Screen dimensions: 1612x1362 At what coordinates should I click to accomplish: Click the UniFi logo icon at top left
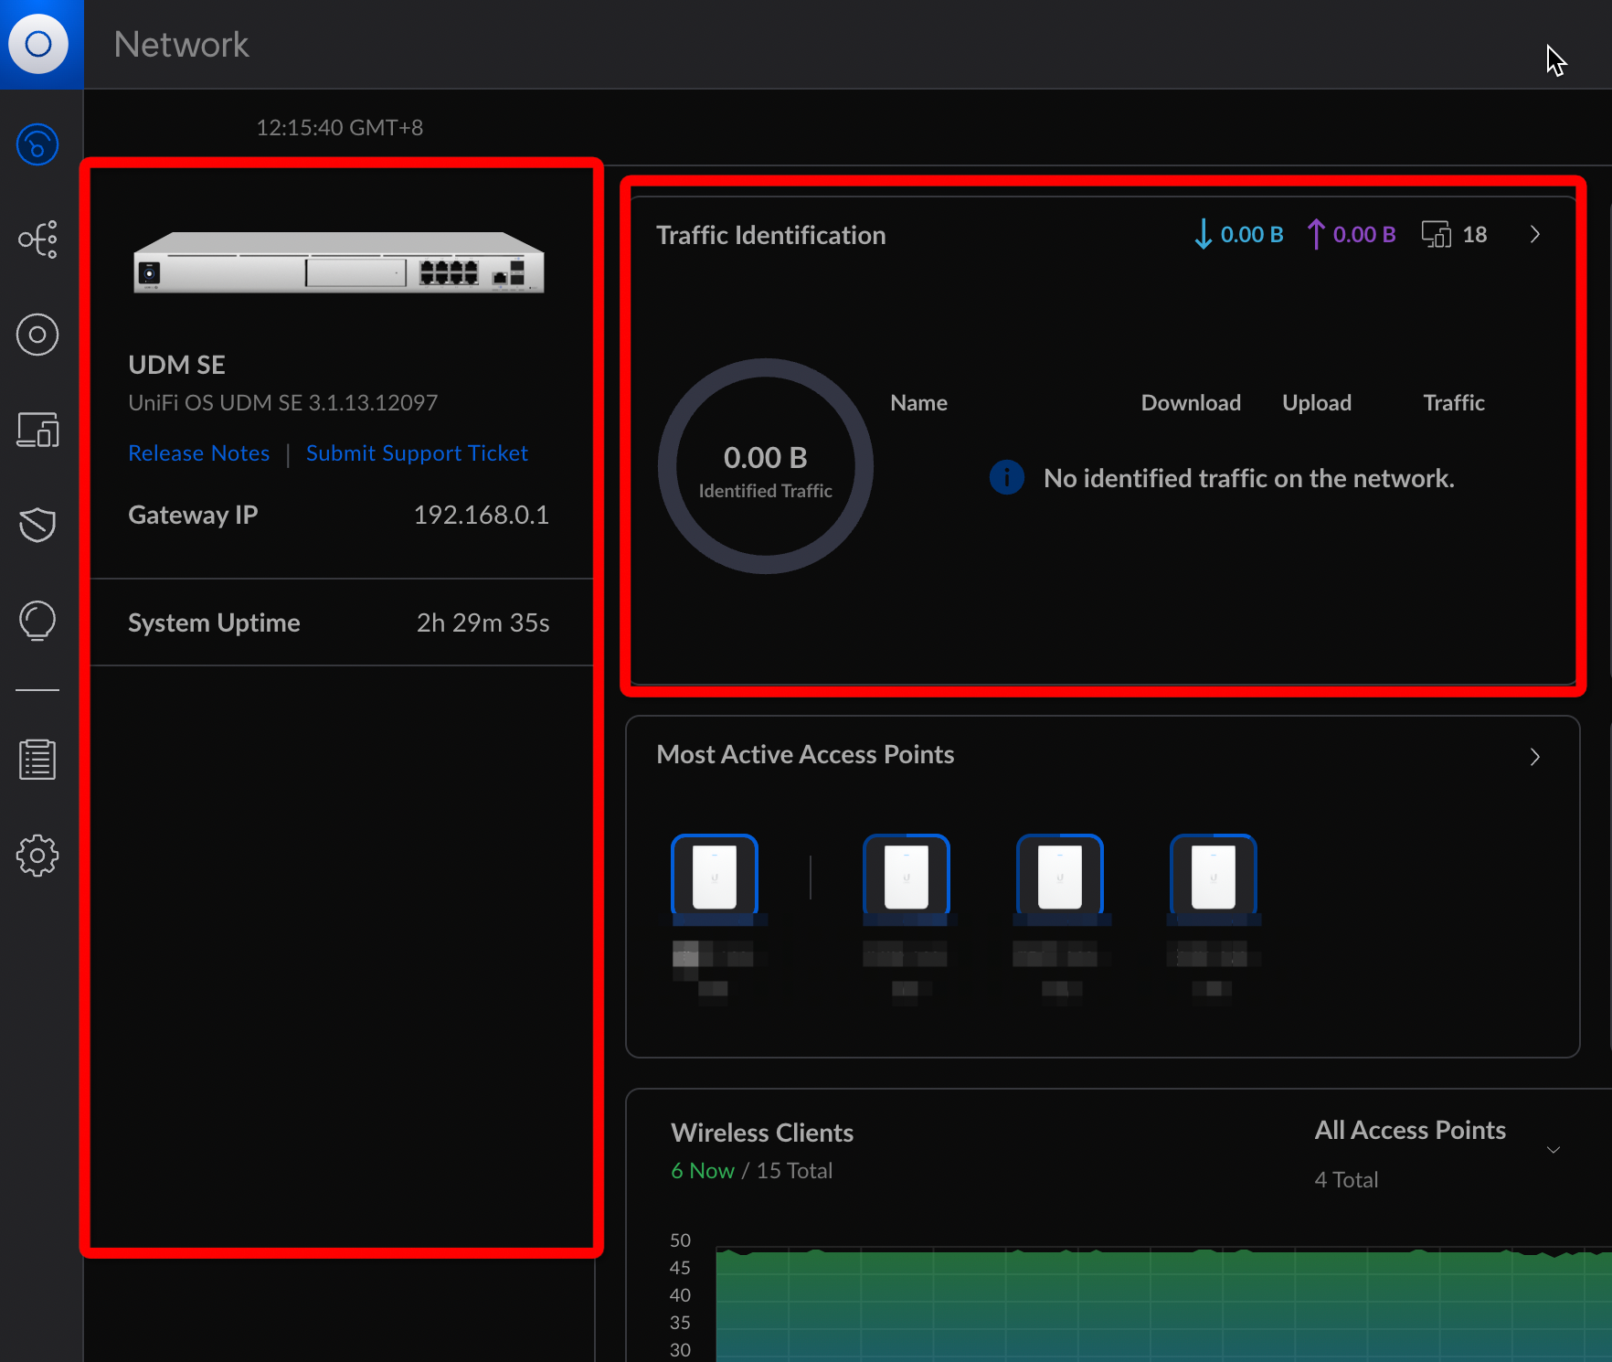point(38,44)
